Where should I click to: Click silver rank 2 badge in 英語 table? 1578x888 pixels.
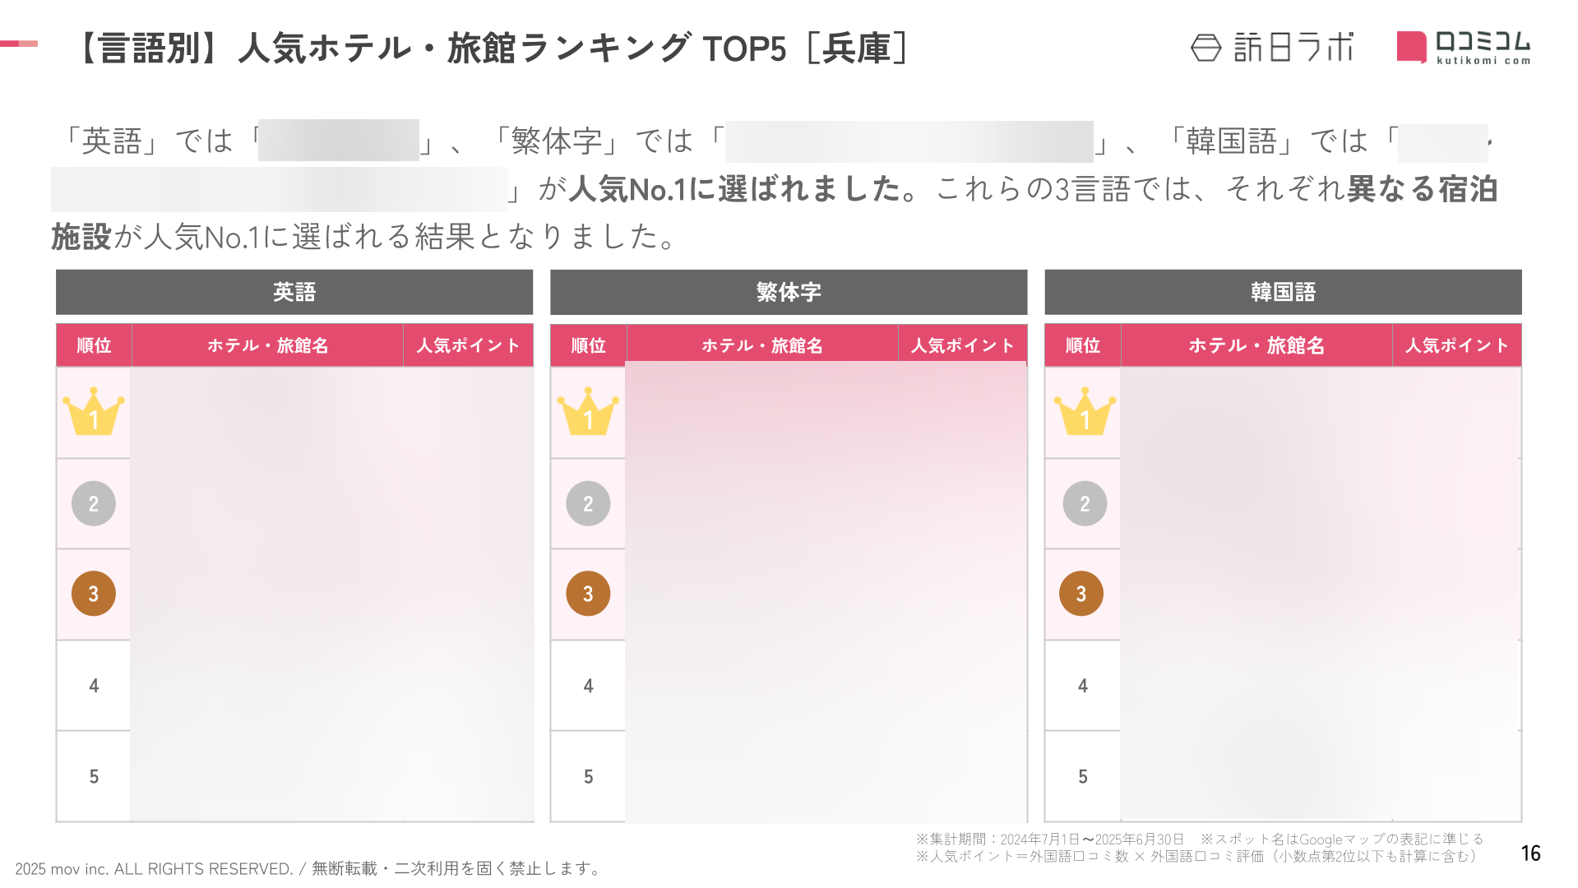[x=94, y=503]
